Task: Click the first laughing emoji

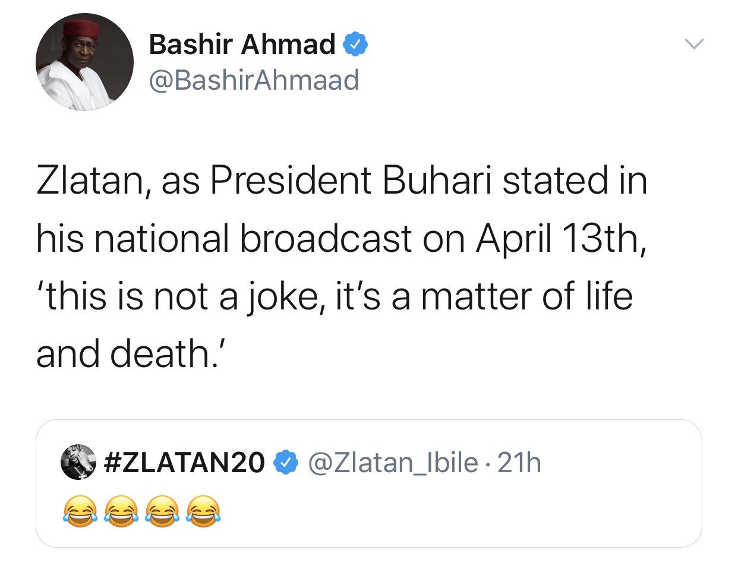Action: [x=79, y=511]
